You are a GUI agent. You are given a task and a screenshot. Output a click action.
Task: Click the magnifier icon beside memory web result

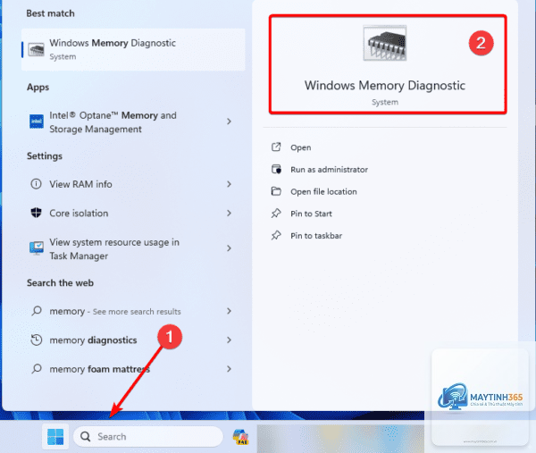[37, 311]
